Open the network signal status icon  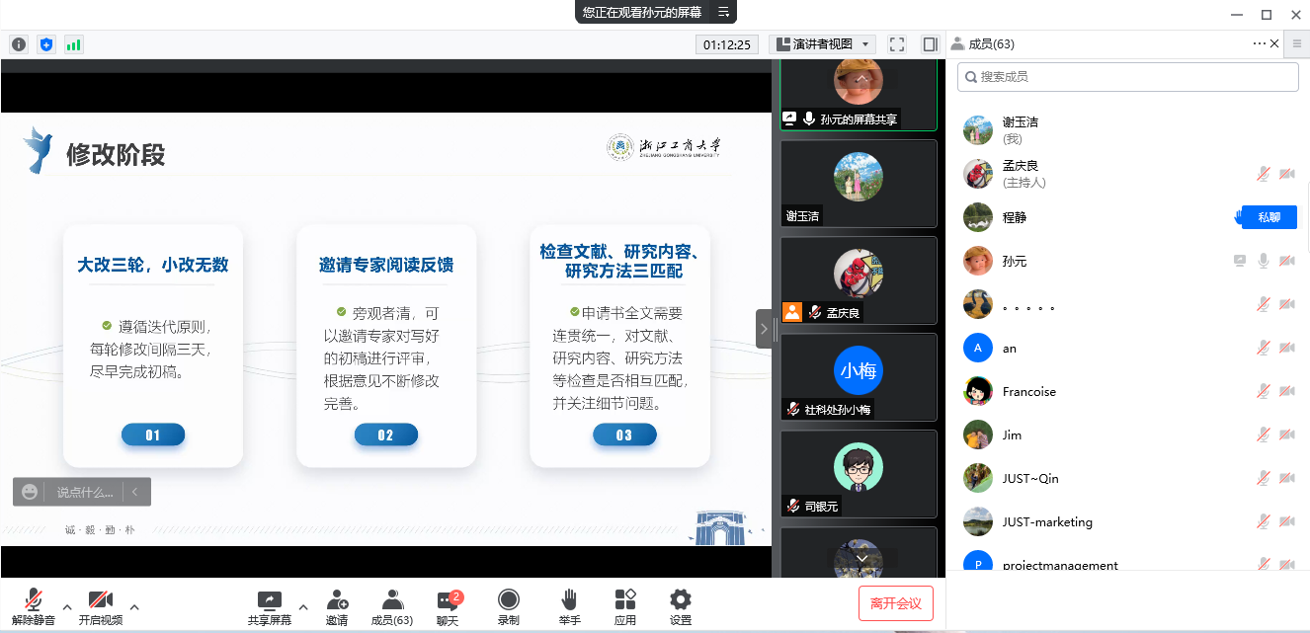pyautogui.click(x=74, y=44)
